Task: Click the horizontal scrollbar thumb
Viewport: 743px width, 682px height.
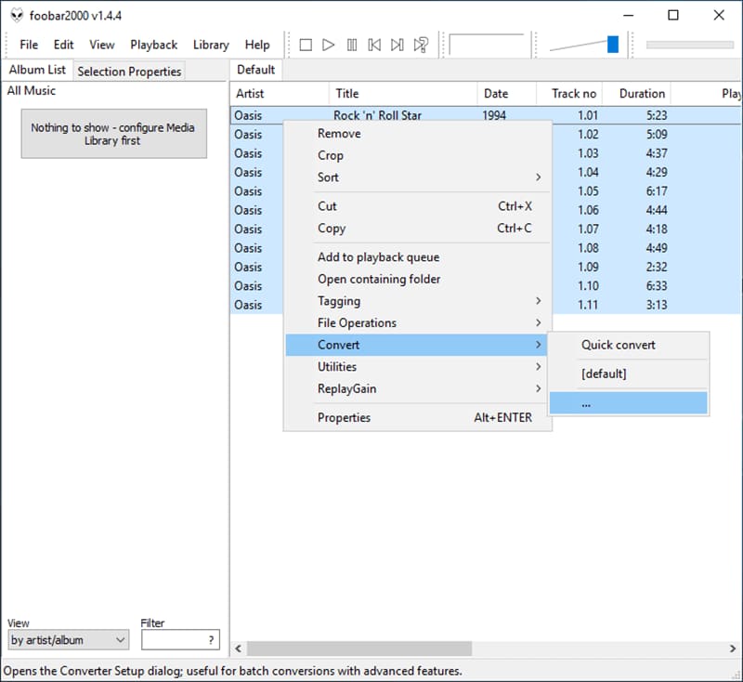Action: coord(359,649)
